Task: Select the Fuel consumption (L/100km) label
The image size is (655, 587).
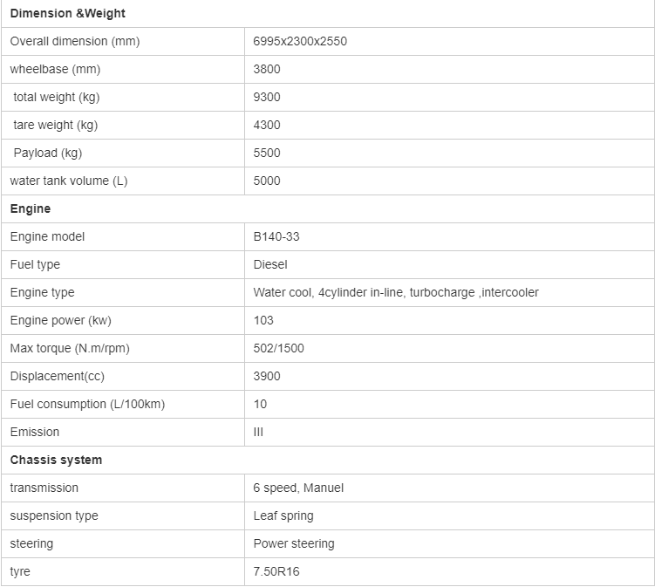Action: tap(87, 405)
